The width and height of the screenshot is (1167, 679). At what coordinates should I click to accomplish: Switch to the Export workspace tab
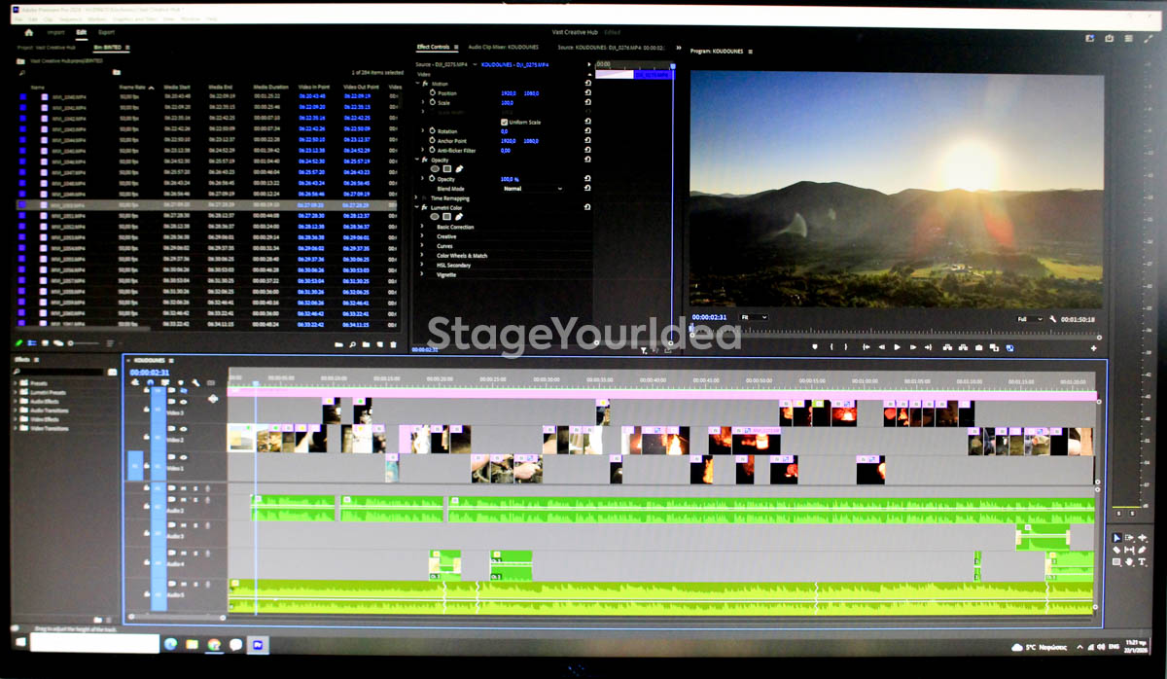pos(106,32)
